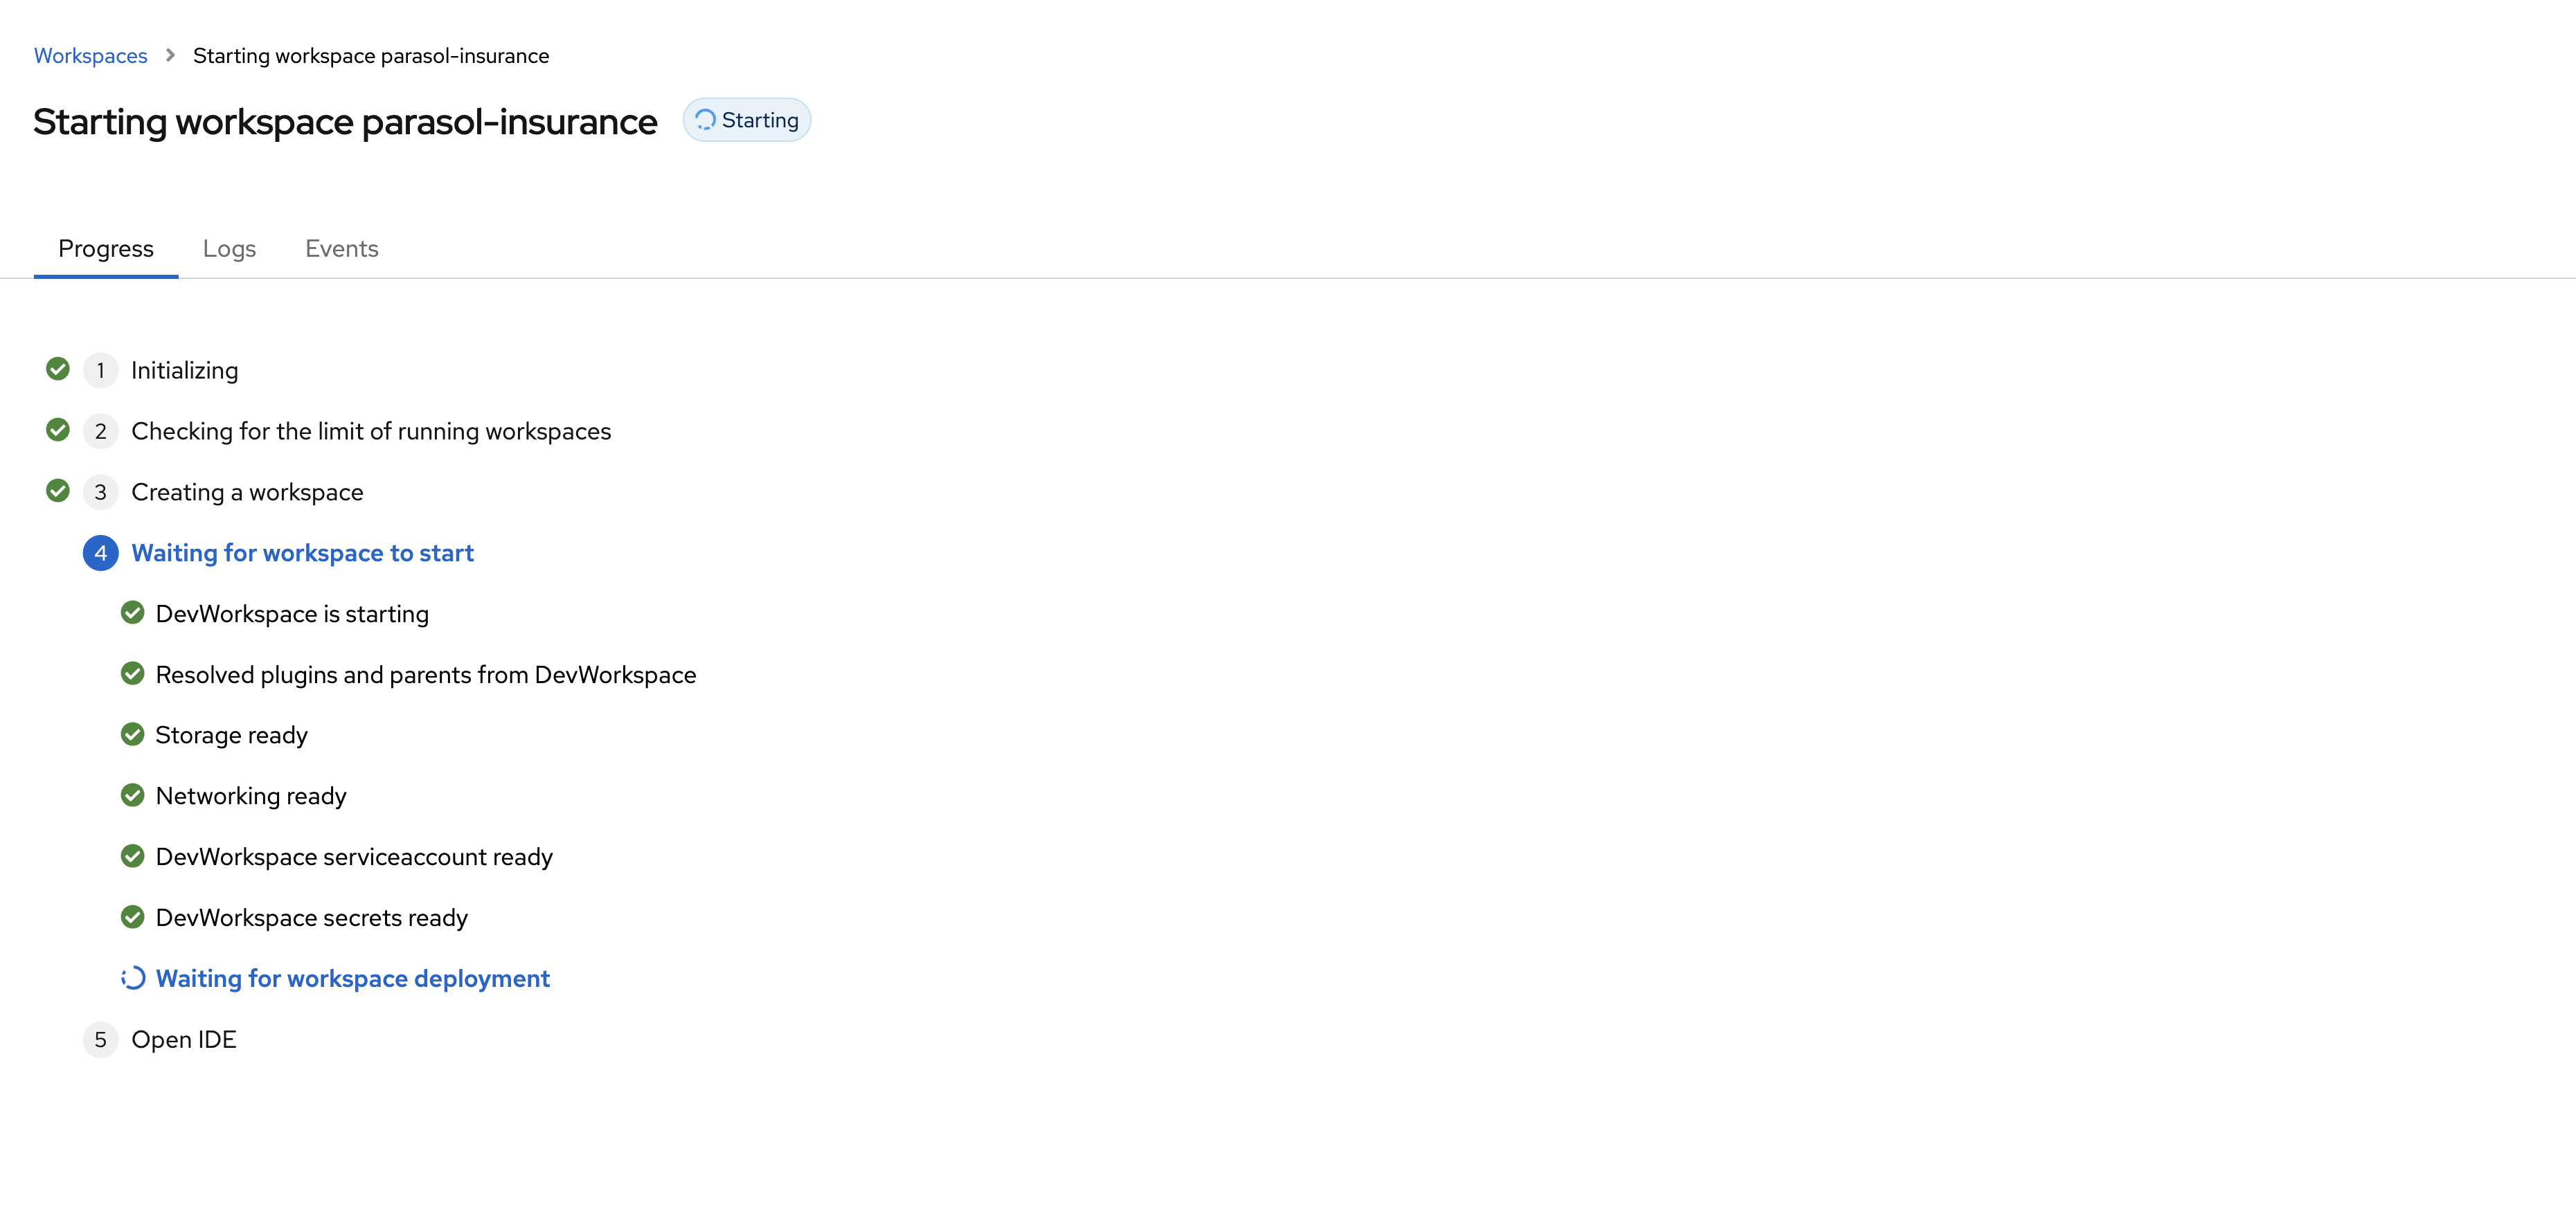Click the checkmark icon for DevWorkspace is starting
This screenshot has width=2576, height=1225.
[132, 612]
